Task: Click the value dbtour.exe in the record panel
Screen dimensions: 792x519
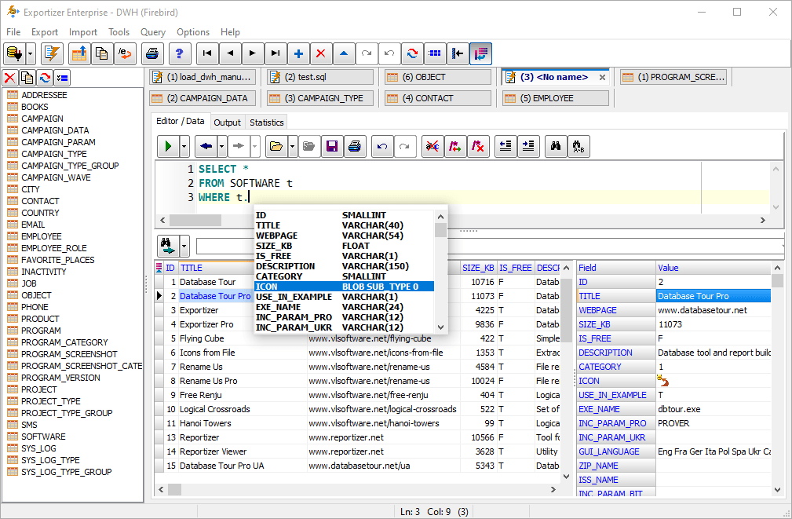Action: click(x=679, y=409)
